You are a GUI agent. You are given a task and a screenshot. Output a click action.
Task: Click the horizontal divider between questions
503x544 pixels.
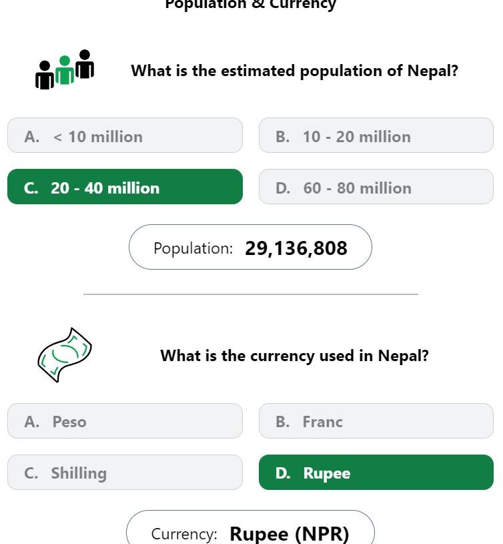(251, 294)
